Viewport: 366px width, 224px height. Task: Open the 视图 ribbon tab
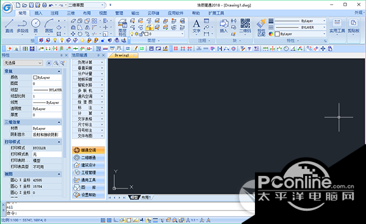tap(102, 13)
